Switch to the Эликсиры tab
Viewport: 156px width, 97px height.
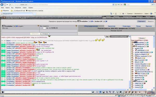pos(126,26)
